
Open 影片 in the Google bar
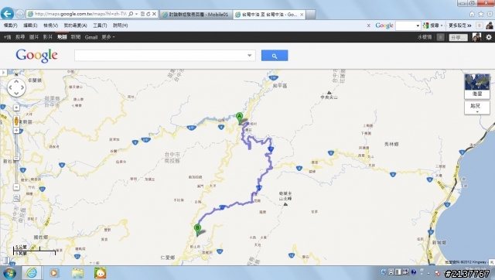click(x=48, y=37)
